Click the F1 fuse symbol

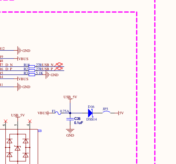tap(58, 113)
